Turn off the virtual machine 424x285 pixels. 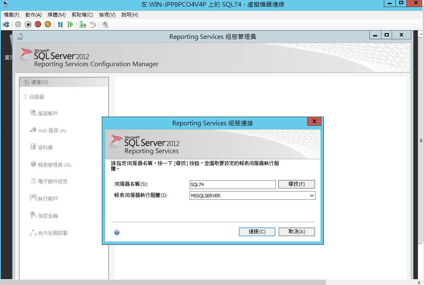pyautogui.click(x=28, y=24)
